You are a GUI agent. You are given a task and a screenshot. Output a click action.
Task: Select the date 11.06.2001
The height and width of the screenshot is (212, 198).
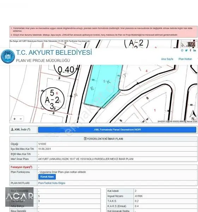pos(44,149)
